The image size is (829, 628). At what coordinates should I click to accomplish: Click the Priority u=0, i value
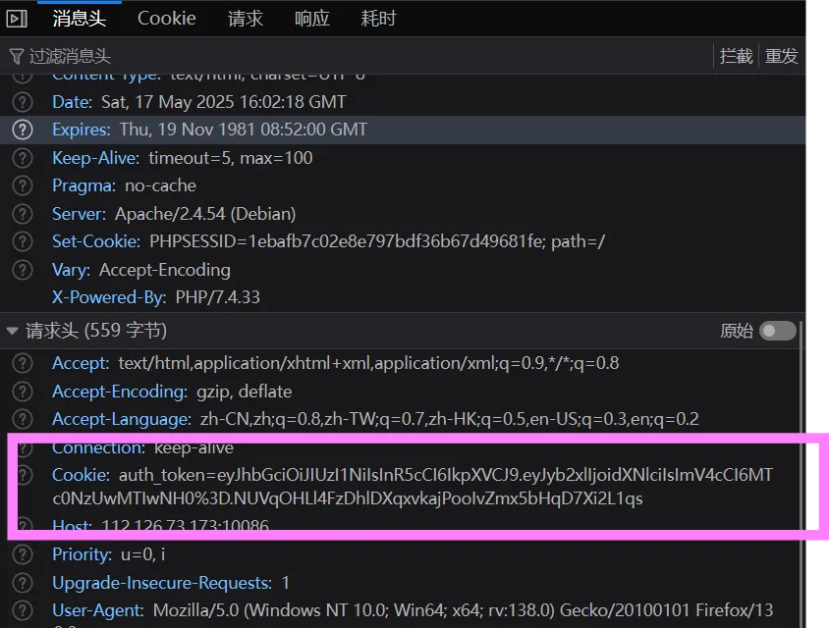coord(142,554)
